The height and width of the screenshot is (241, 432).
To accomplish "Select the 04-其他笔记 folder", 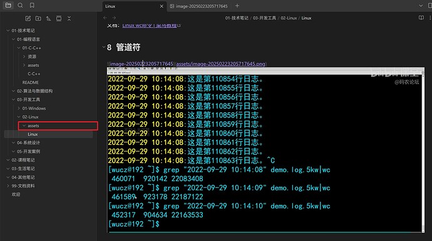I will [x=23, y=177].
